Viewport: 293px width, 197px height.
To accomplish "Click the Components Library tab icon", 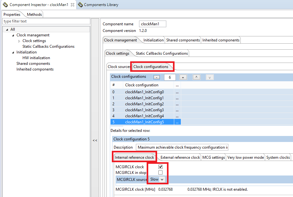I will click(x=80, y=5).
